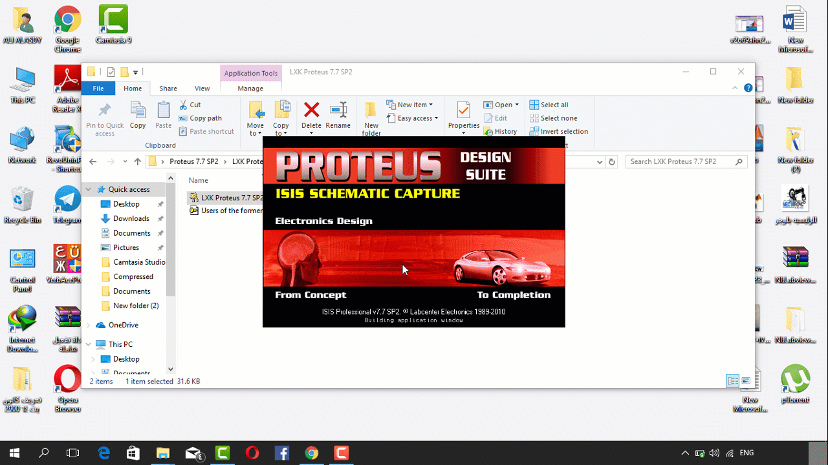Collapse Quick access tree node

coord(89,189)
